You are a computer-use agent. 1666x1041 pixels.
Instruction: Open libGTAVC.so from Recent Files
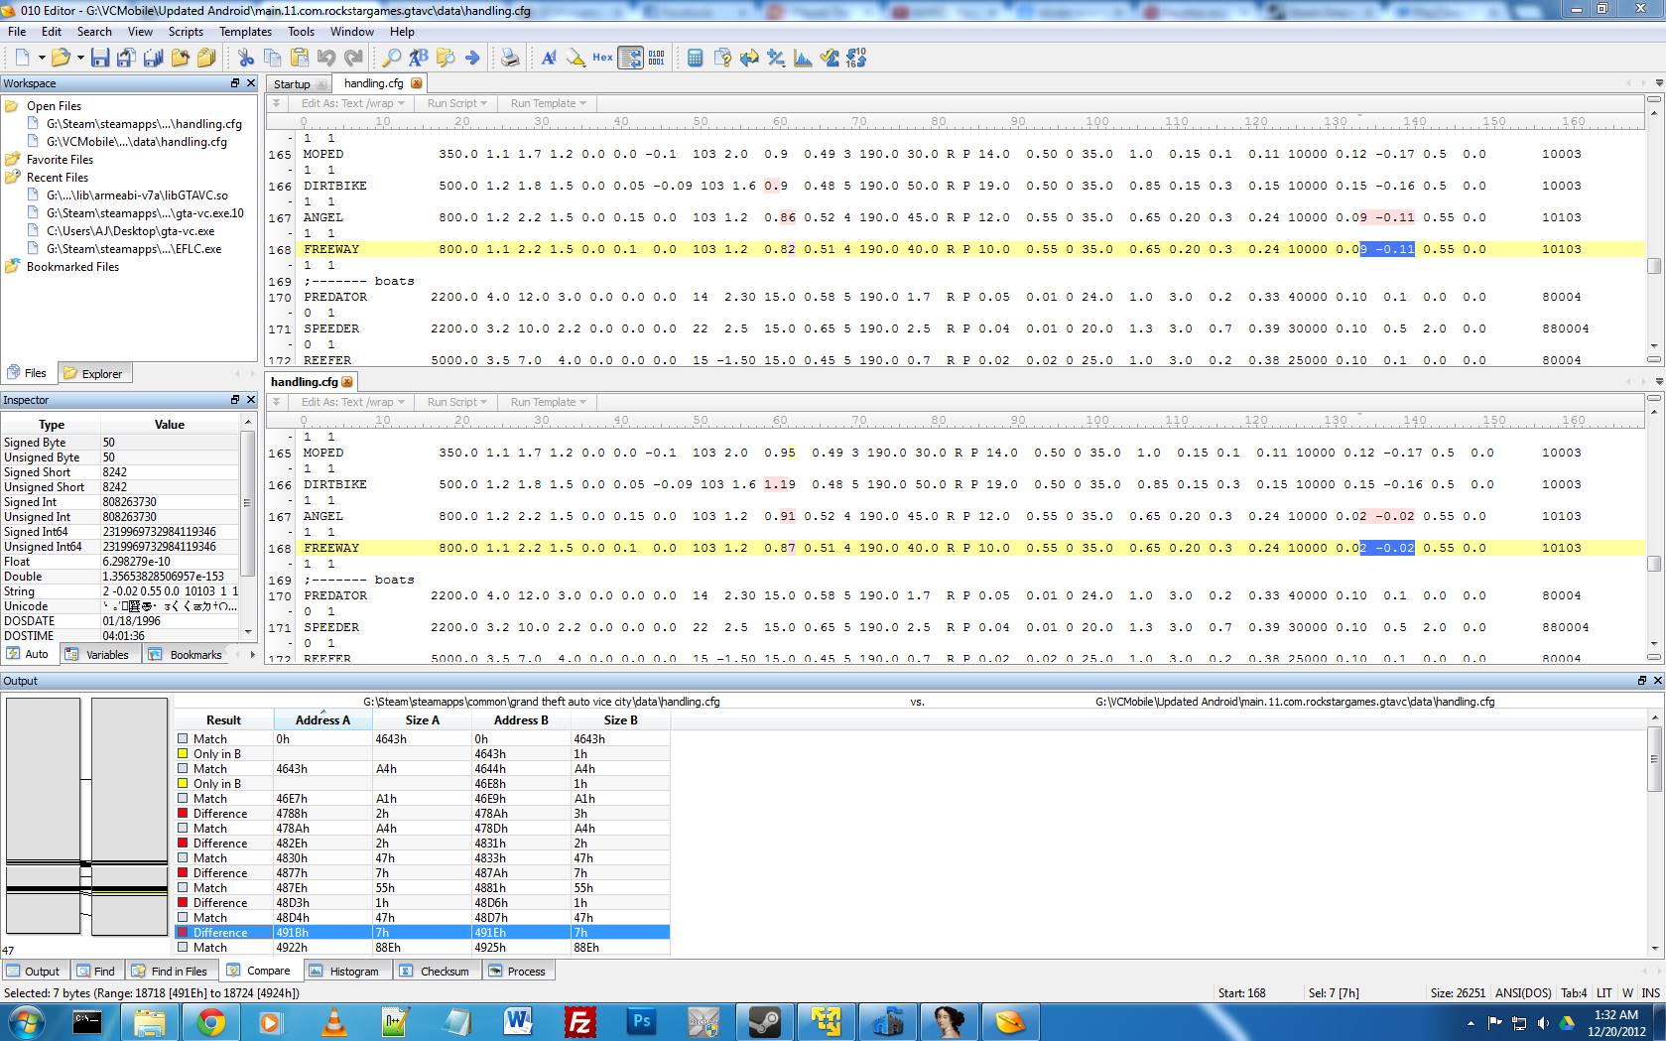point(137,195)
